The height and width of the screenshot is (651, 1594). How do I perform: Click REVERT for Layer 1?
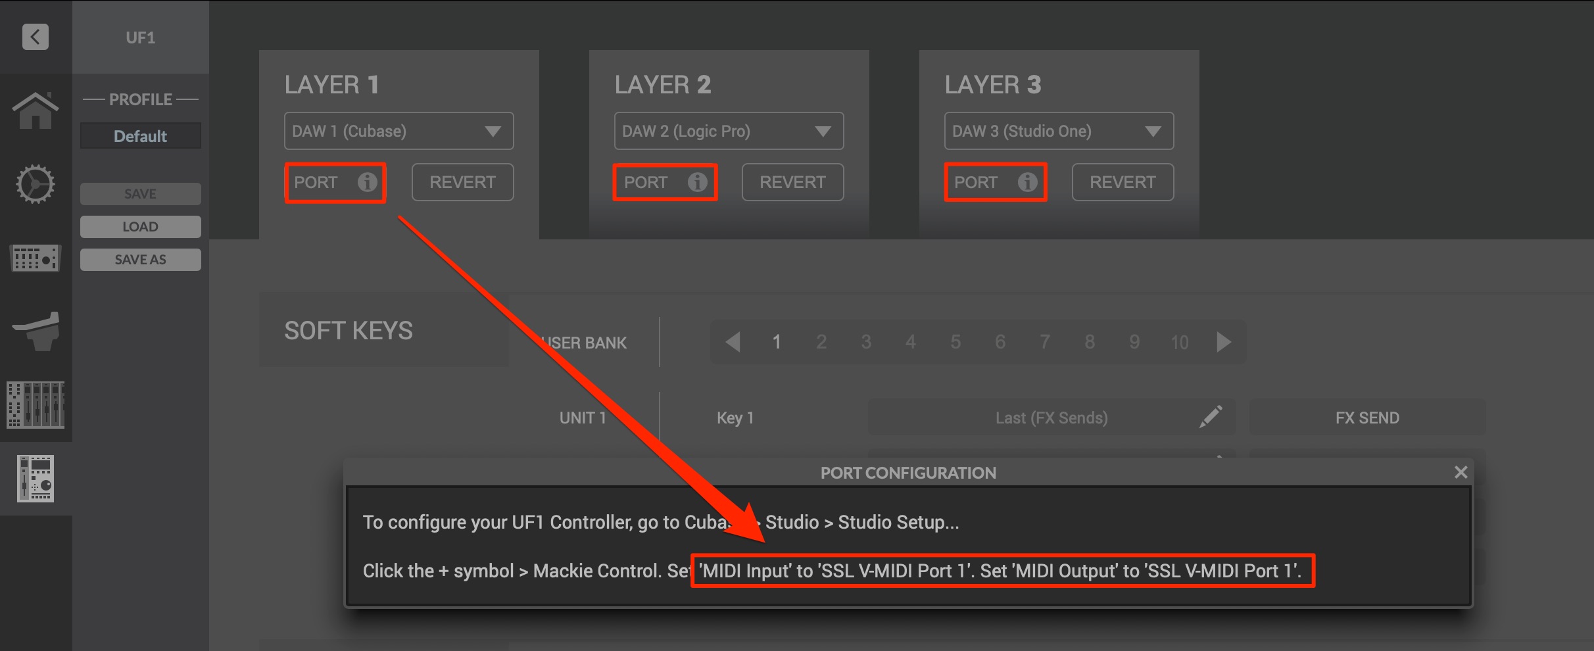(463, 182)
